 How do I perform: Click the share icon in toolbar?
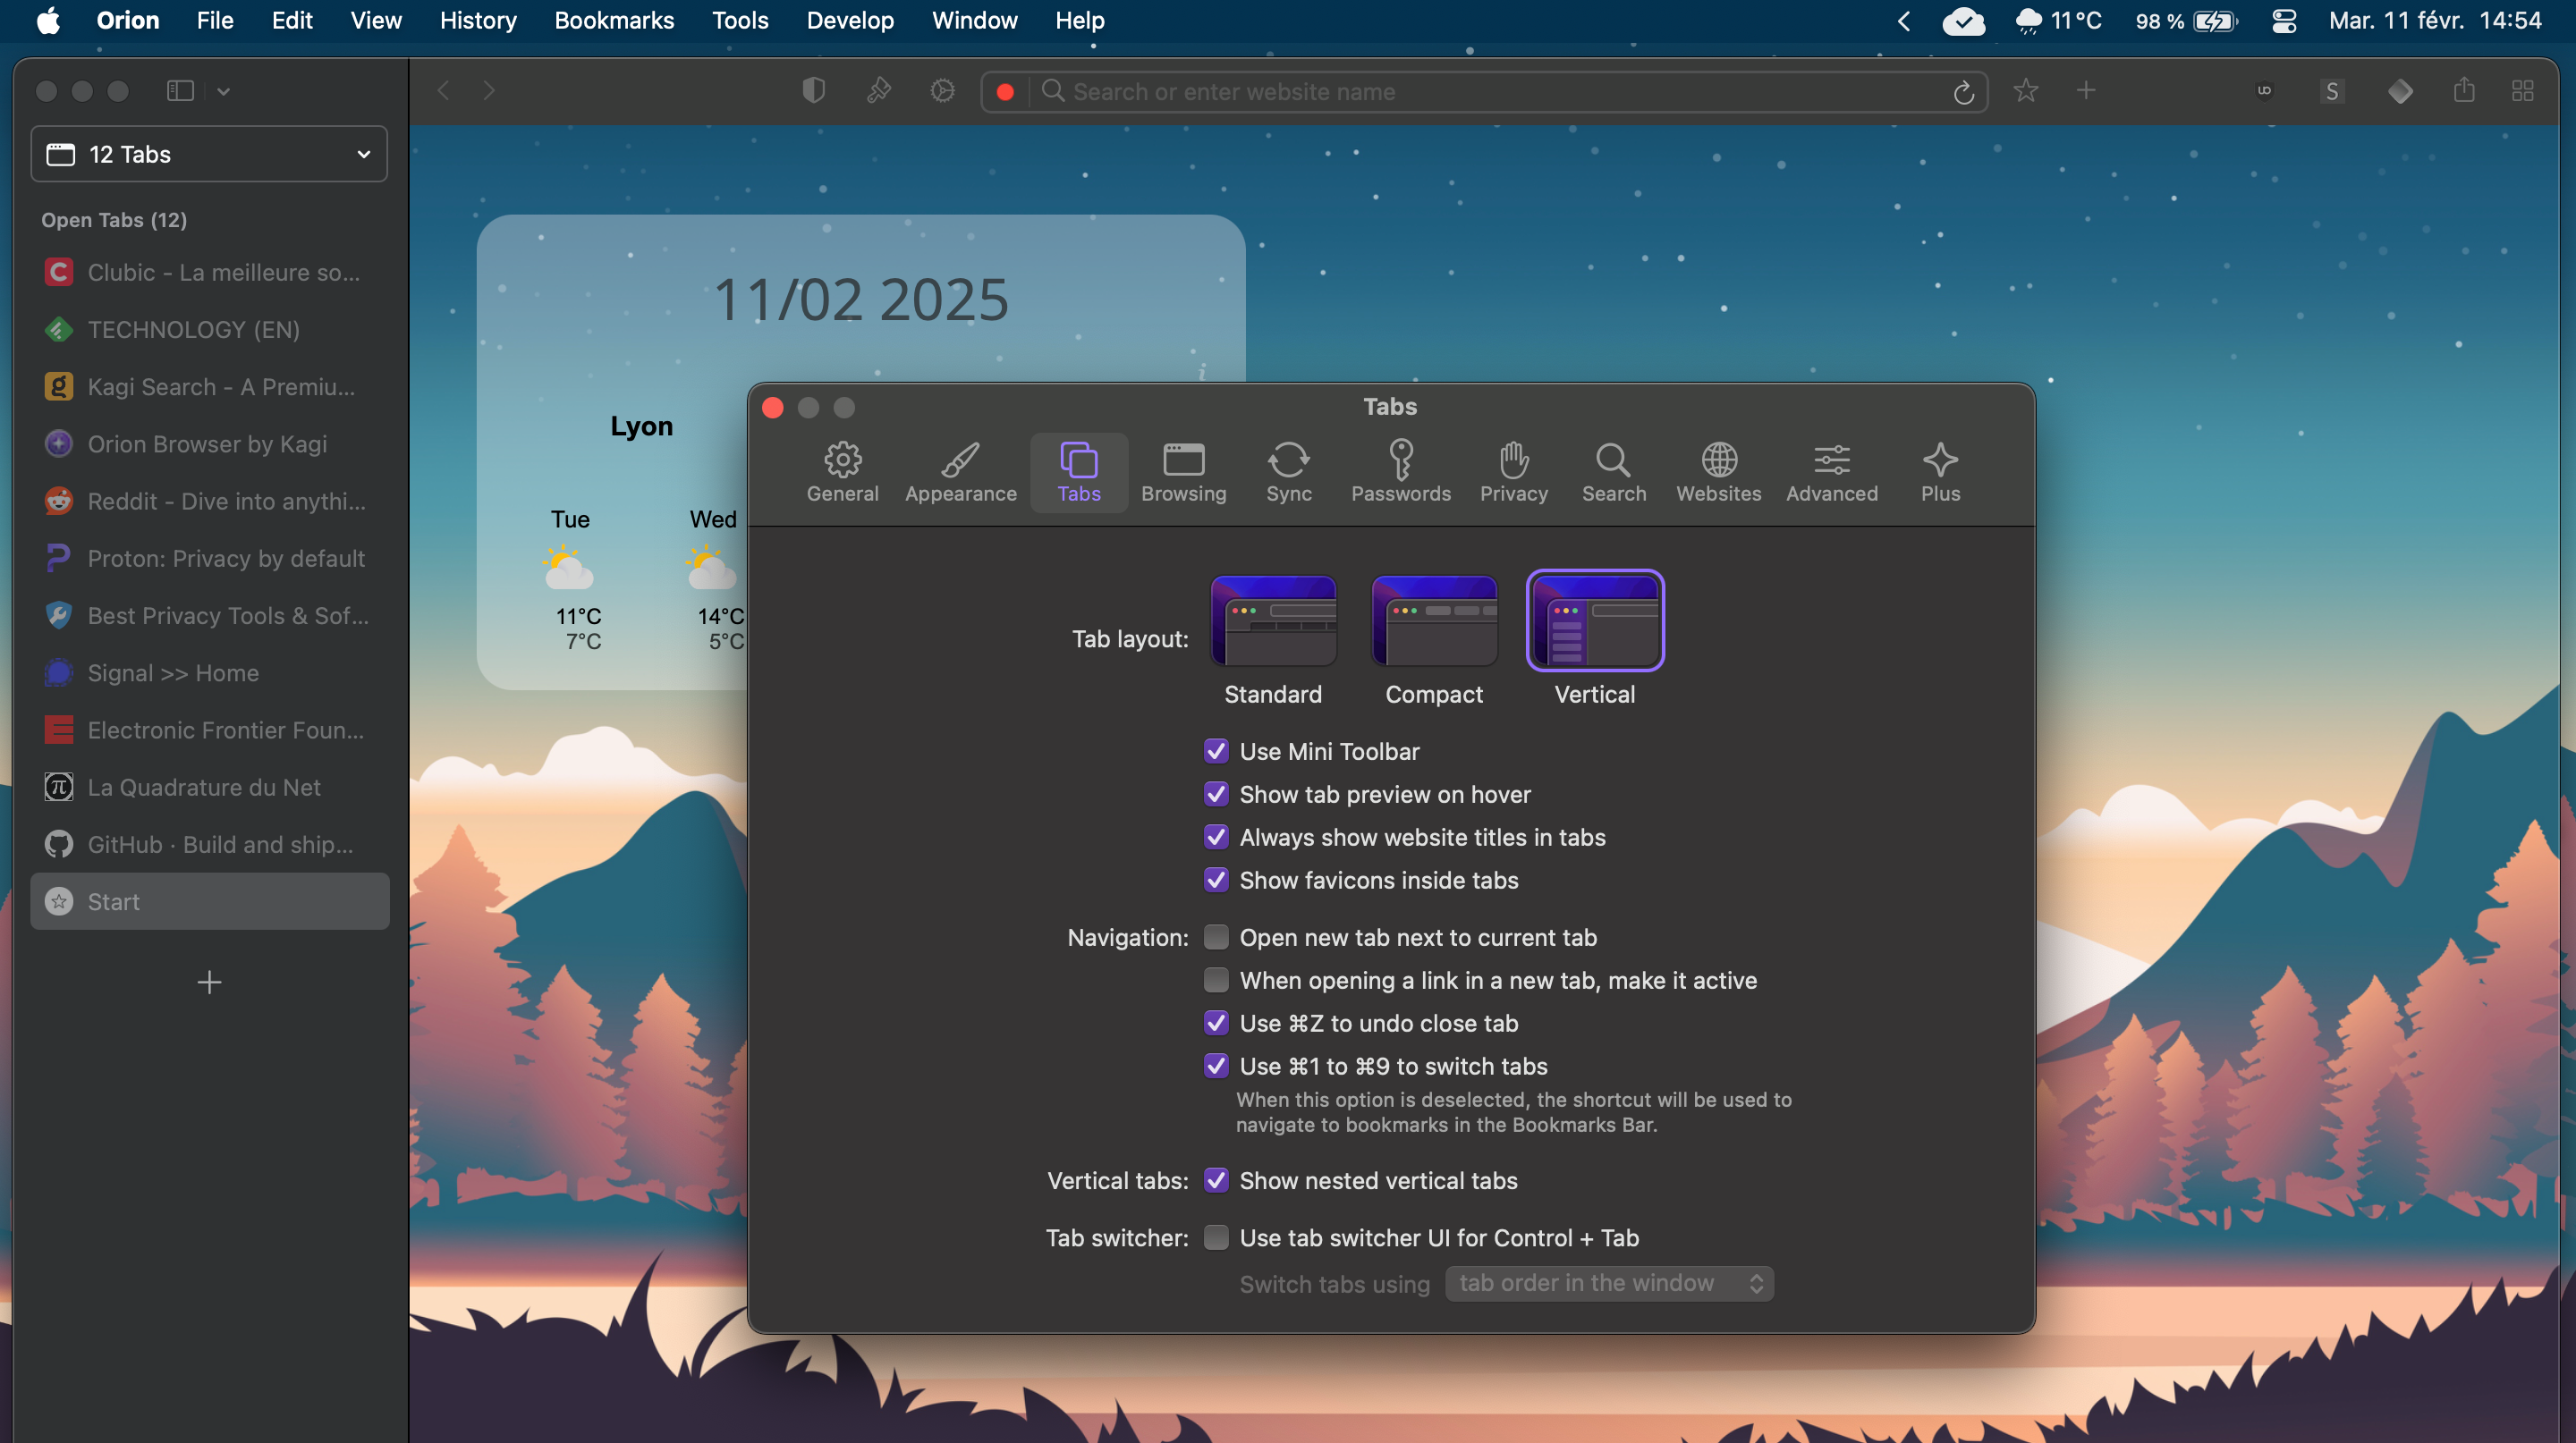tap(2463, 91)
